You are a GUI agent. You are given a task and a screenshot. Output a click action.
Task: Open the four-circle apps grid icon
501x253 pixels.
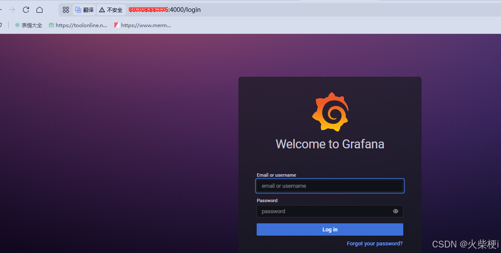point(66,10)
